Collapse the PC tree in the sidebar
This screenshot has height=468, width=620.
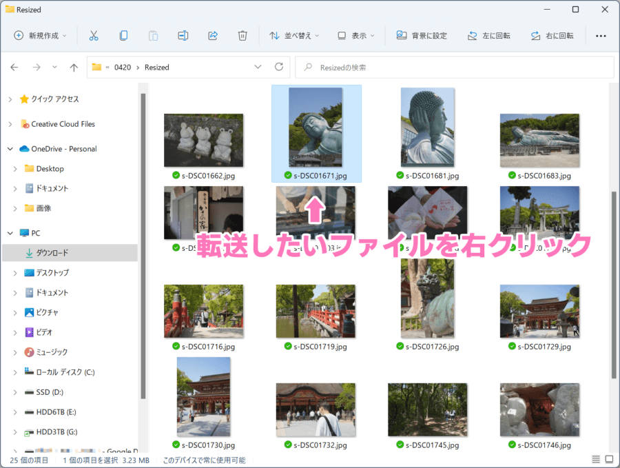pyautogui.click(x=10, y=233)
